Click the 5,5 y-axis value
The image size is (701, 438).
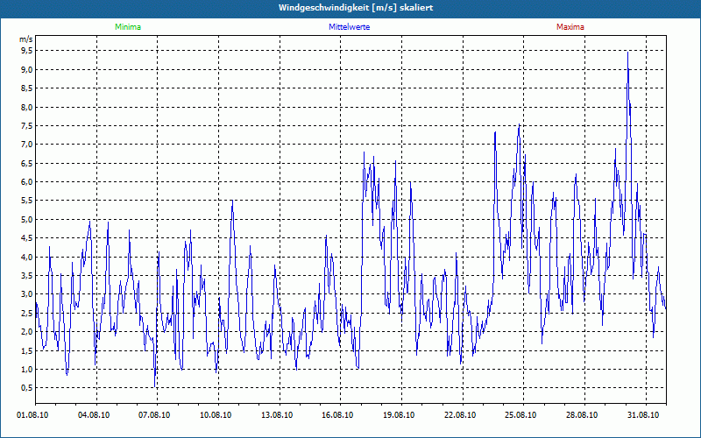[27, 201]
